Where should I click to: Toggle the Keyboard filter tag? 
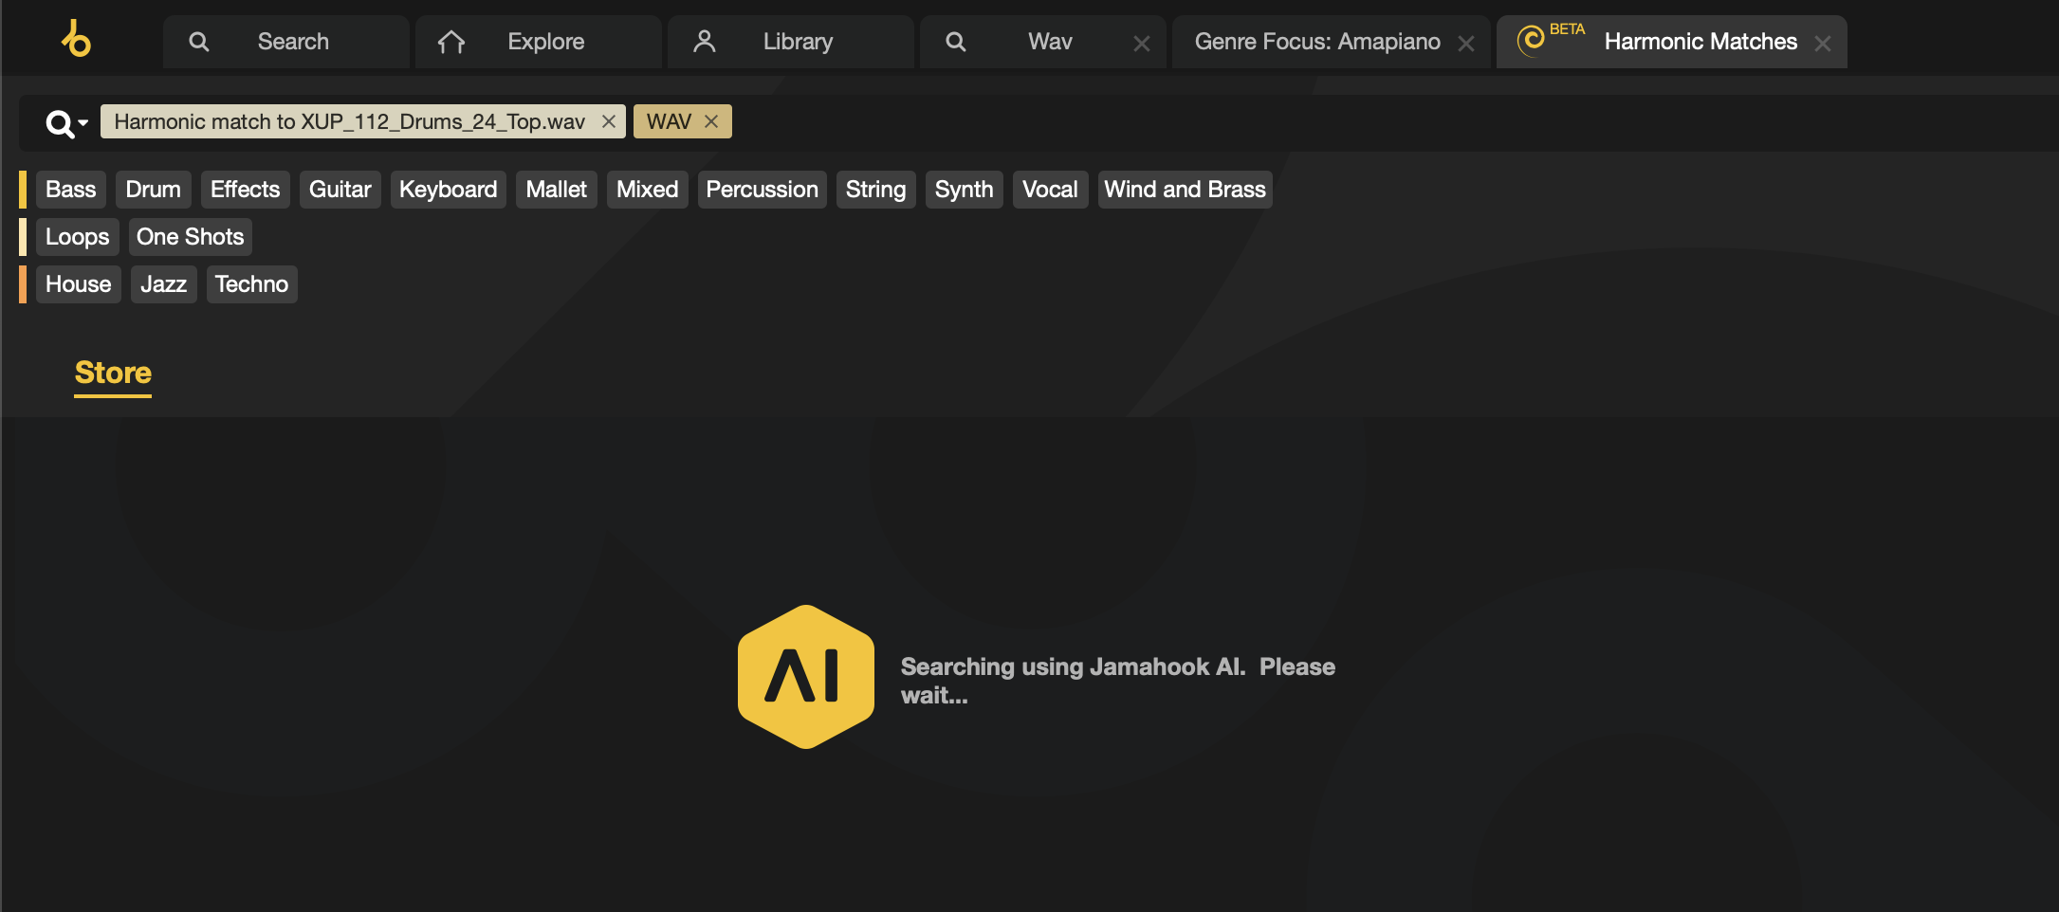(449, 190)
